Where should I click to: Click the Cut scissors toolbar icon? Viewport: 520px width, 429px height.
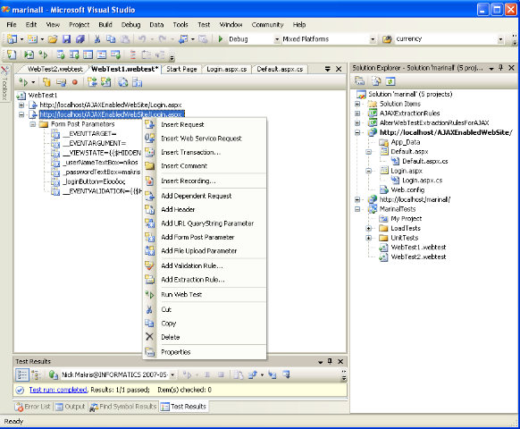coord(97,39)
